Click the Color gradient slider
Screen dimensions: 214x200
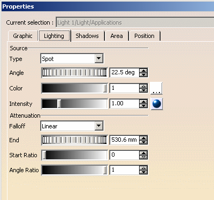pyautogui.click(x=74, y=88)
